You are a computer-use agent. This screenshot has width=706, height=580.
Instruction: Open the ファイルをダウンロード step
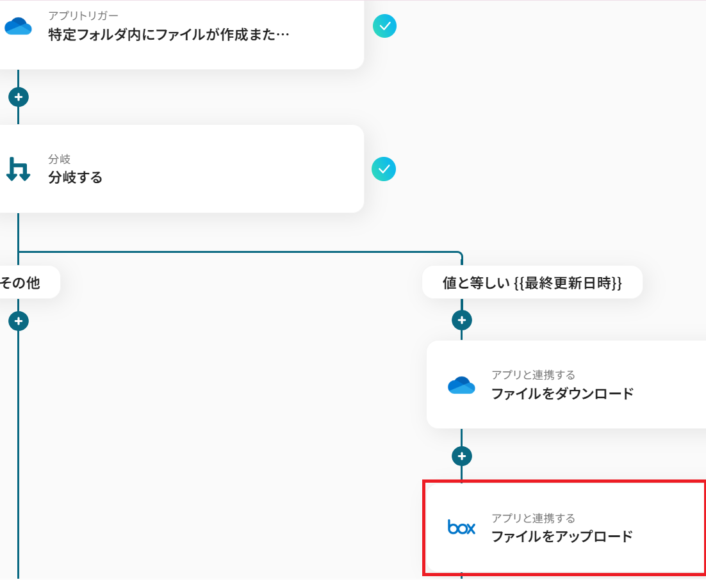562,393
